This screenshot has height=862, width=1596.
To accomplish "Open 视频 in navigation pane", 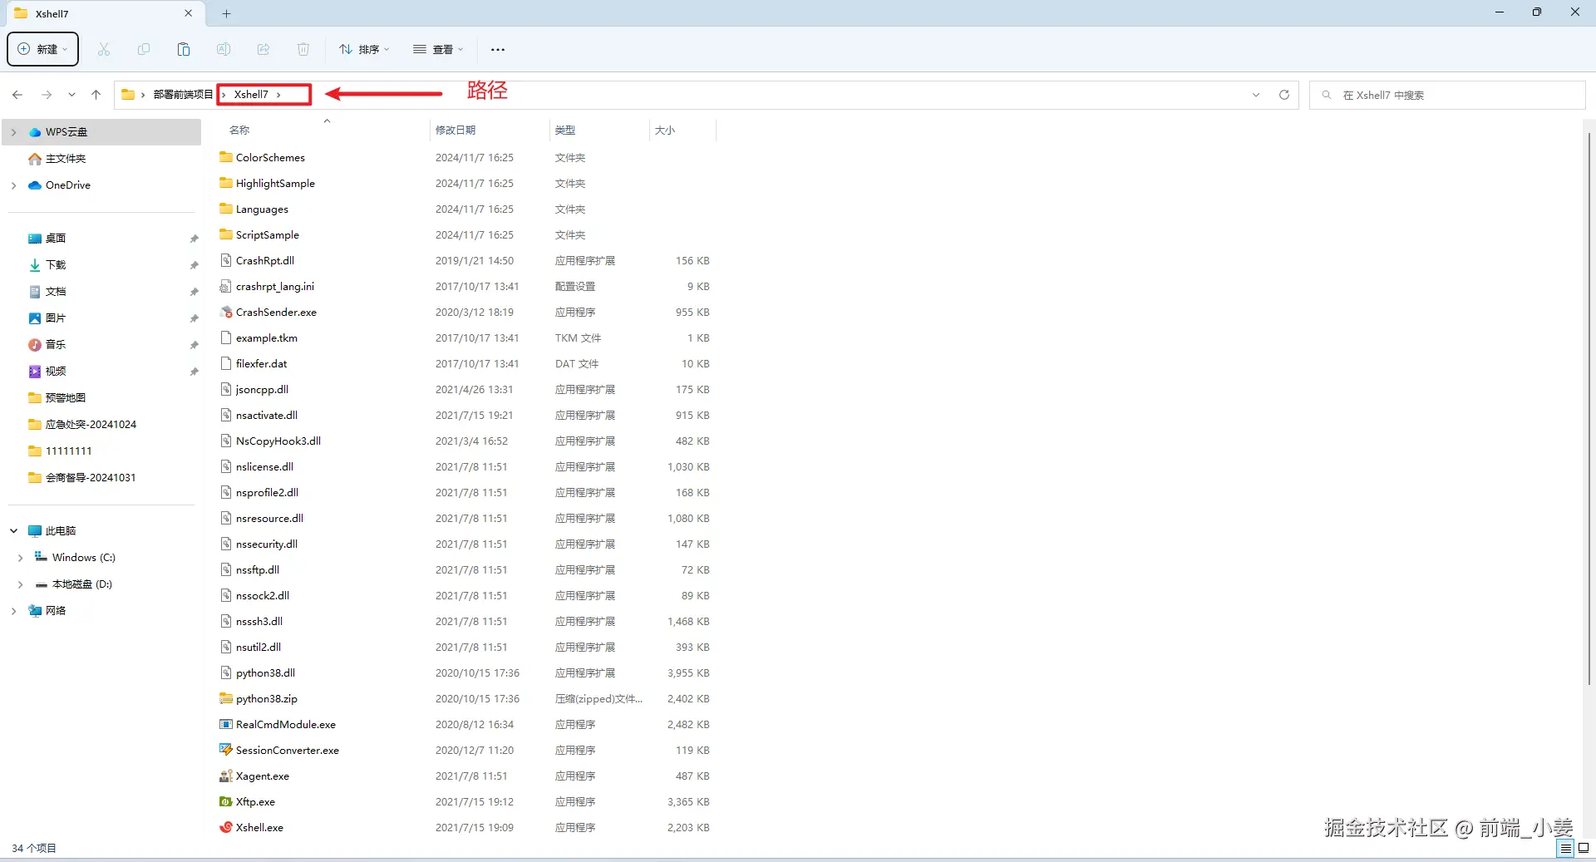I will click(56, 372).
